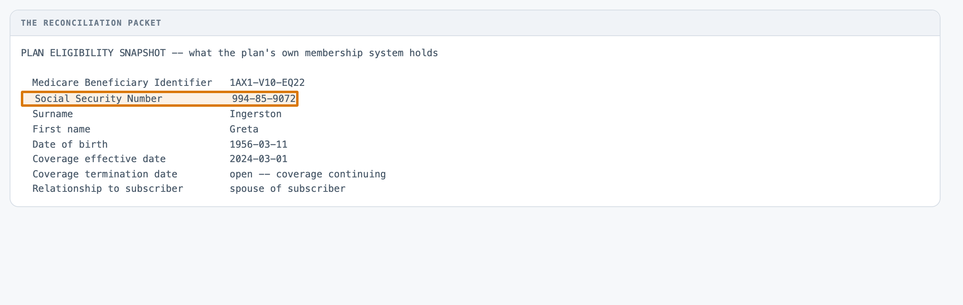The image size is (963, 305).
Task: Click the Coverage termination date label
Action: (105, 174)
